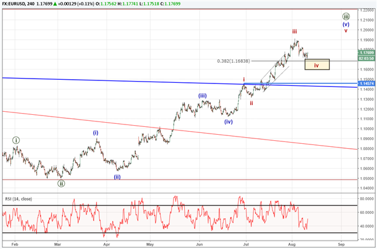Click the blue 1.14574 price level tag
This screenshot has width=377, height=249.
click(366, 83)
